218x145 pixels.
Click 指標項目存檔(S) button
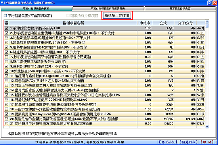click(x=117, y=15)
